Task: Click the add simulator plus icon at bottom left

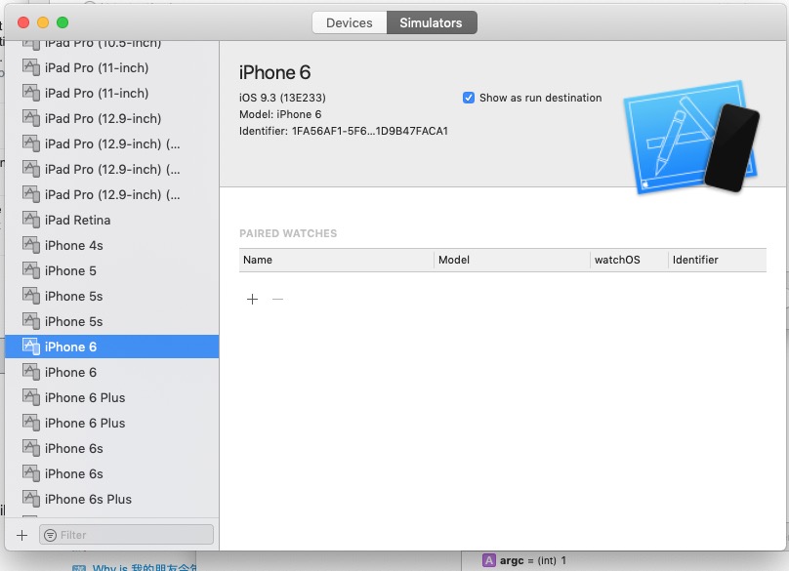Action: click(x=20, y=534)
